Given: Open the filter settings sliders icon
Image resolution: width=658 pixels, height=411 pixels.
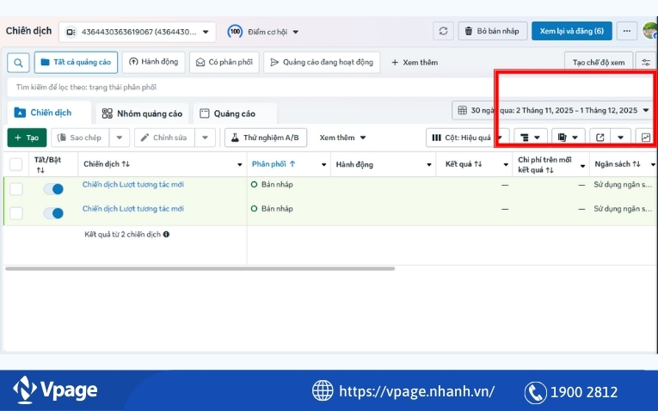Looking at the screenshot, I should pyautogui.click(x=645, y=62).
